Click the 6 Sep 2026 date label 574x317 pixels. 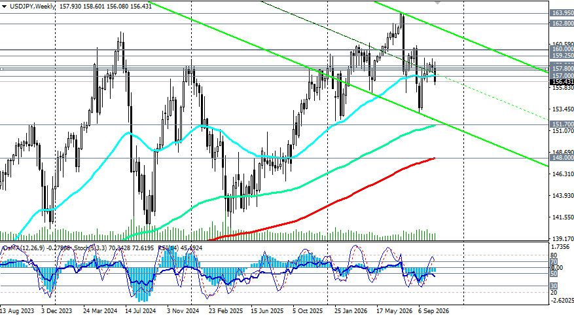click(x=434, y=310)
